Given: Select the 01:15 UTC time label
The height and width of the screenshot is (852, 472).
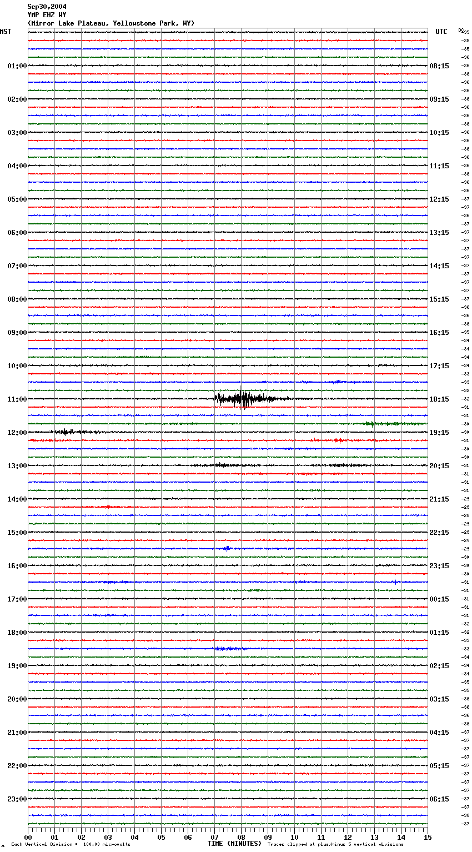Looking at the screenshot, I should click(x=439, y=633).
